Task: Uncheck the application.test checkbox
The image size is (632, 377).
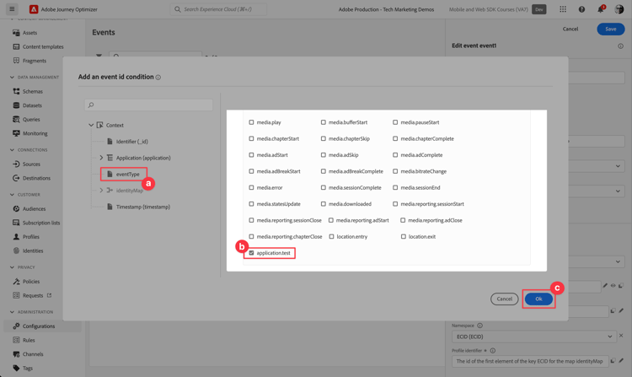Action: tap(251, 253)
